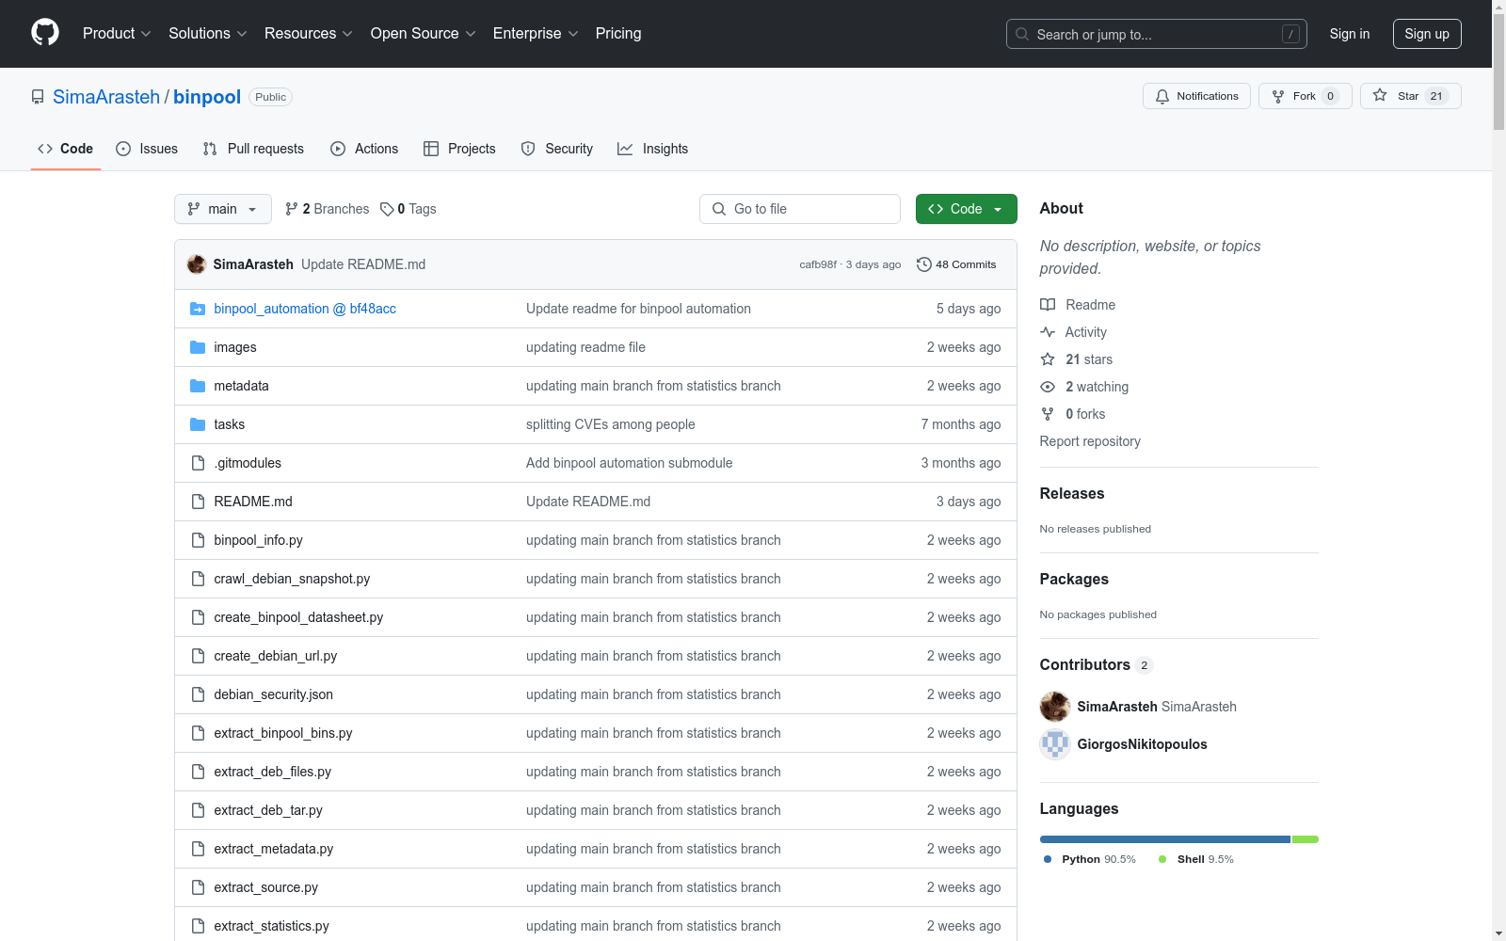Open the extract_metadata.py file

[274, 849]
